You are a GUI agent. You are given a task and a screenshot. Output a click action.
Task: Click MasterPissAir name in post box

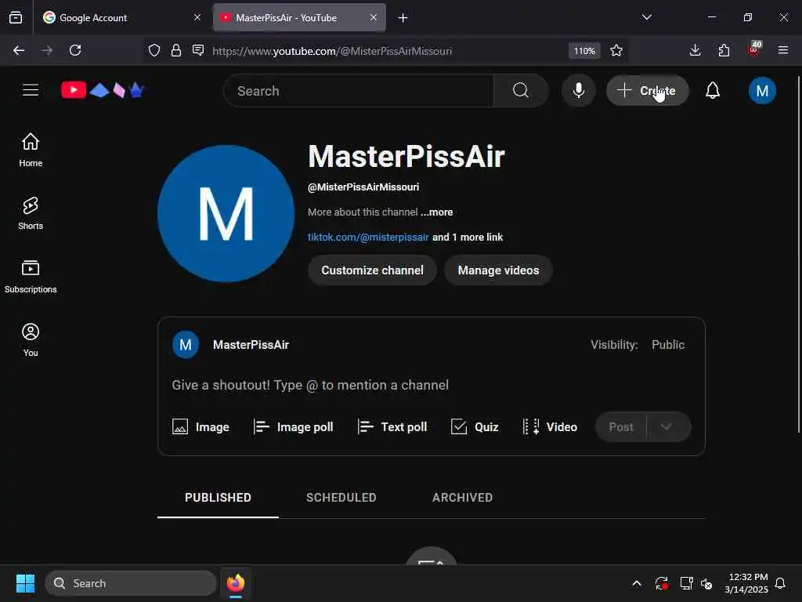point(251,345)
